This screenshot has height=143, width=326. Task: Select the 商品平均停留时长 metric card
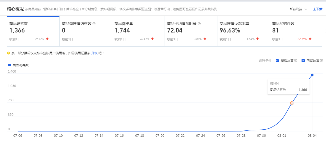(x=191, y=31)
